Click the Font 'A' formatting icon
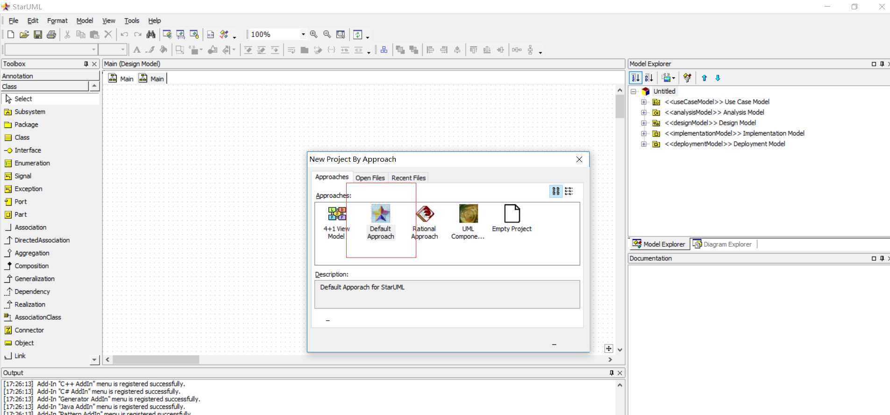 pos(137,50)
